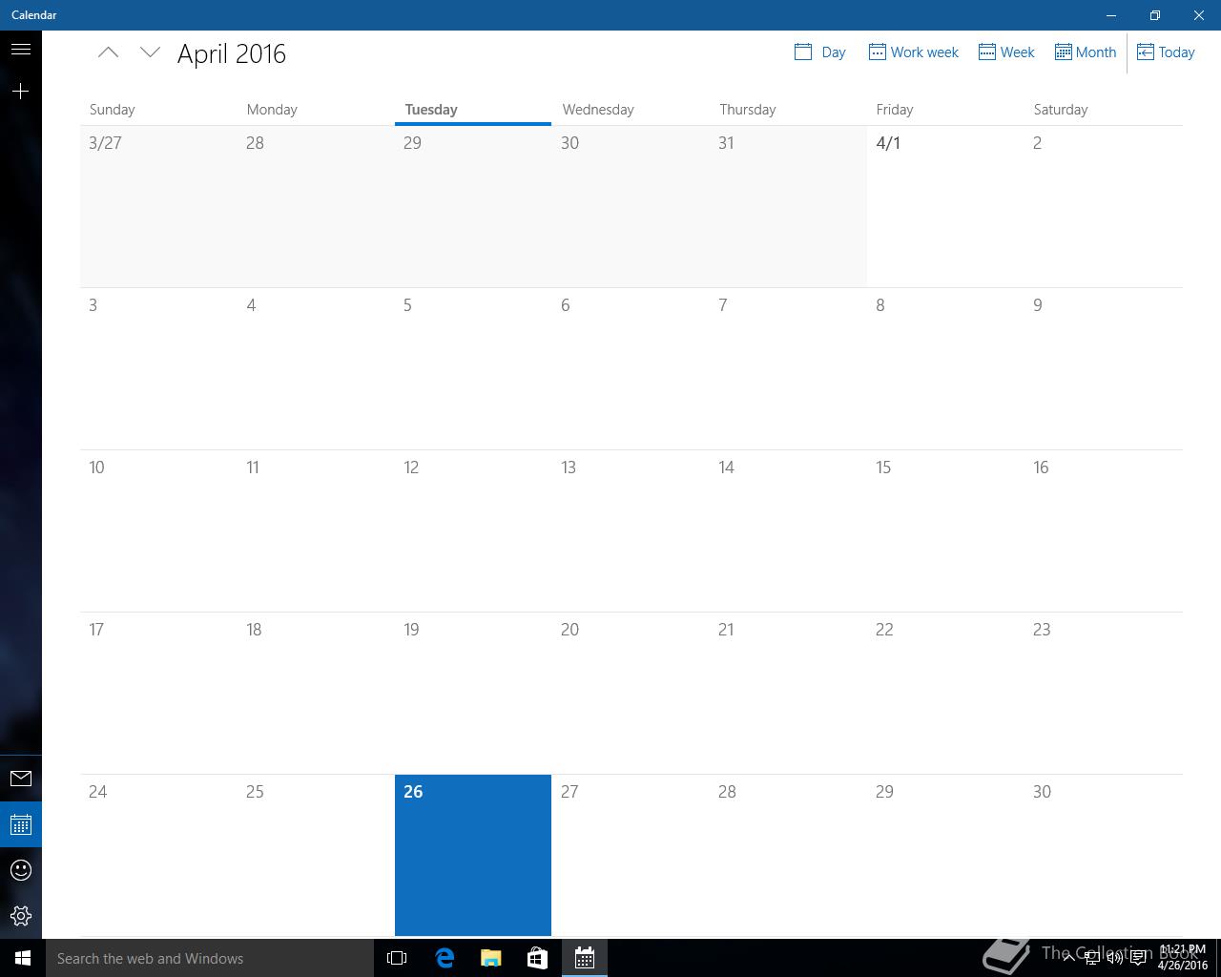Select April 20 on the calendar
This screenshot has height=977, width=1221.
pos(631,693)
